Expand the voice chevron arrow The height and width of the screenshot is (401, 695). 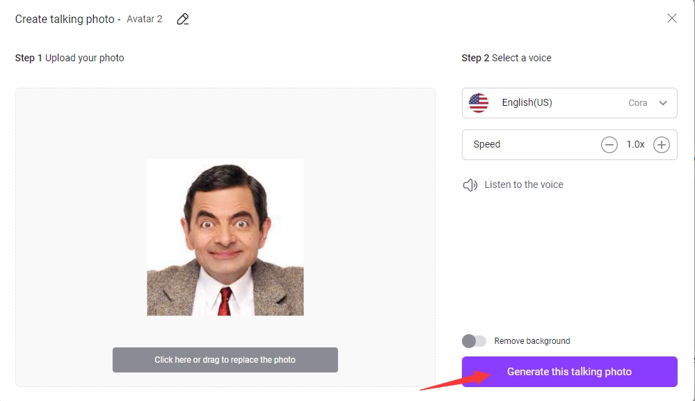(663, 103)
